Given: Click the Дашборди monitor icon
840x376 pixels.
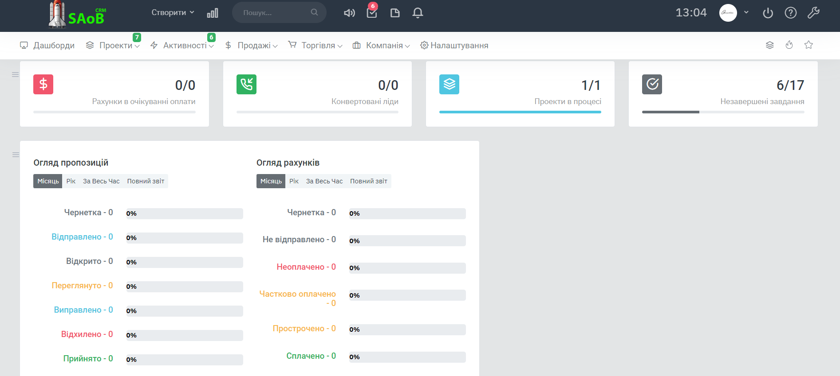Looking at the screenshot, I should pyautogui.click(x=24, y=45).
